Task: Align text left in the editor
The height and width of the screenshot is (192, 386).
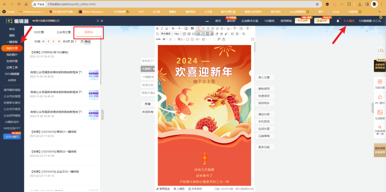Action: [x=199, y=28]
